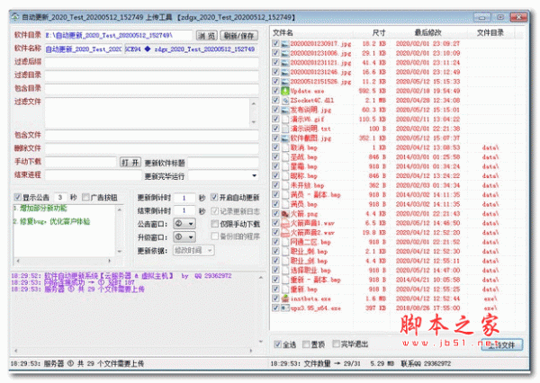Click the image icon of 20200201230917.jpg
540x383 pixels.
coord(284,44)
